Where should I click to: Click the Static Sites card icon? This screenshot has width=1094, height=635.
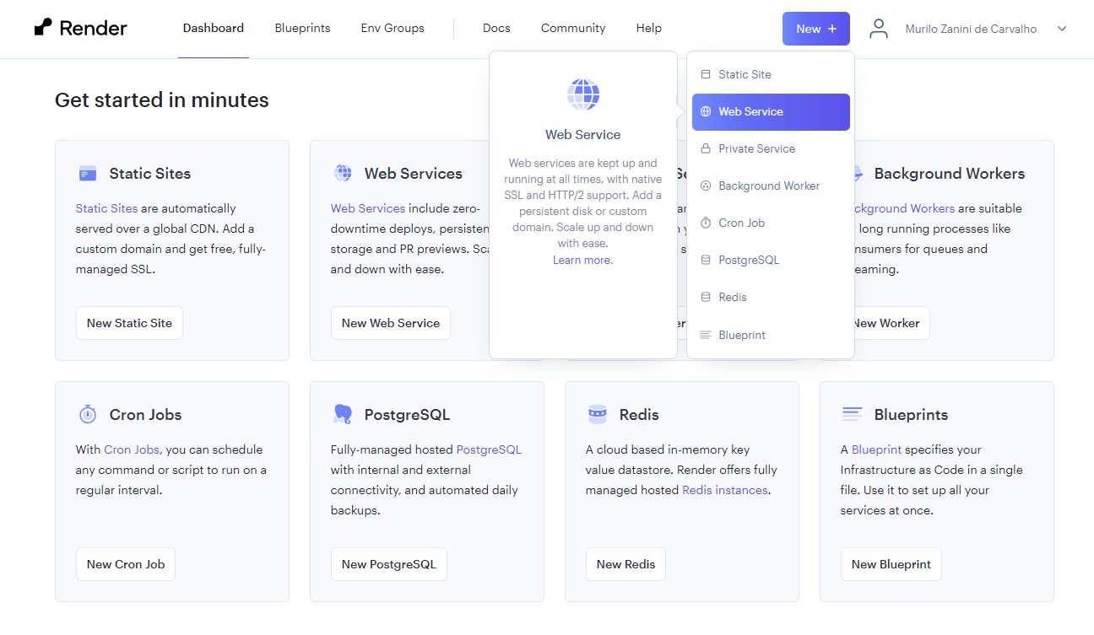click(88, 174)
